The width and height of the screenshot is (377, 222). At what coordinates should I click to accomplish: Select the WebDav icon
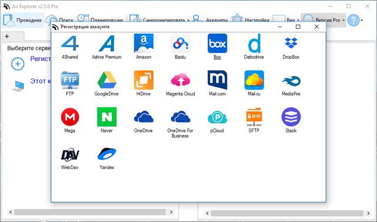pos(70,154)
